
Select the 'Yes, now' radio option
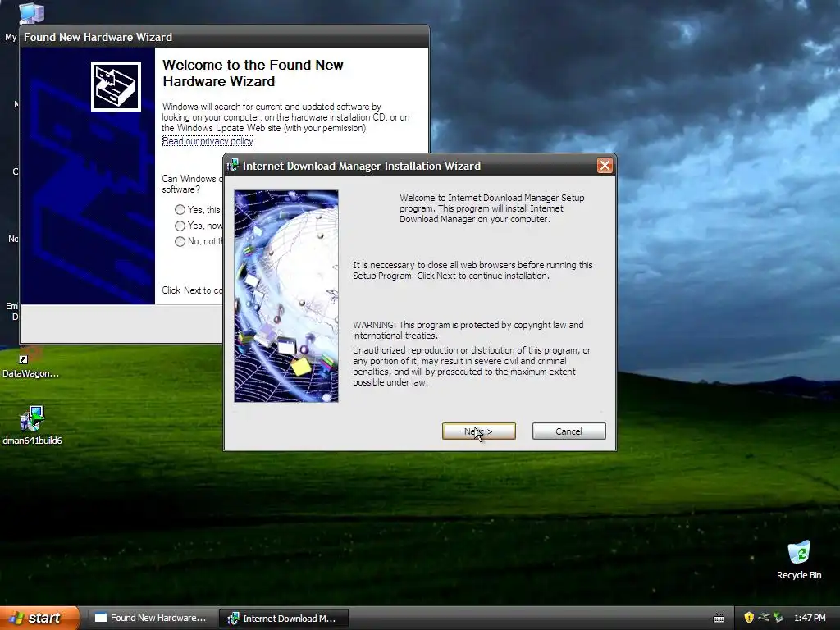point(180,226)
